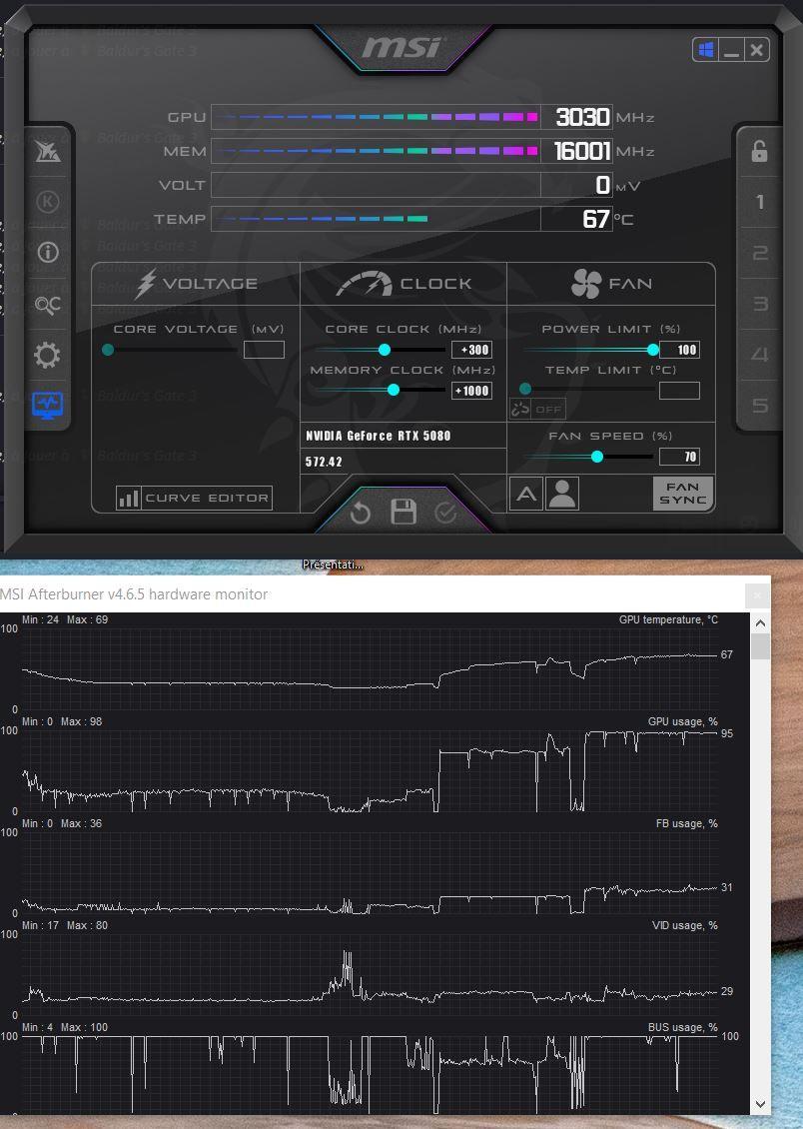This screenshot has height=1129, width=803.
Task: Save the current overclock settings
Action: 403,513
